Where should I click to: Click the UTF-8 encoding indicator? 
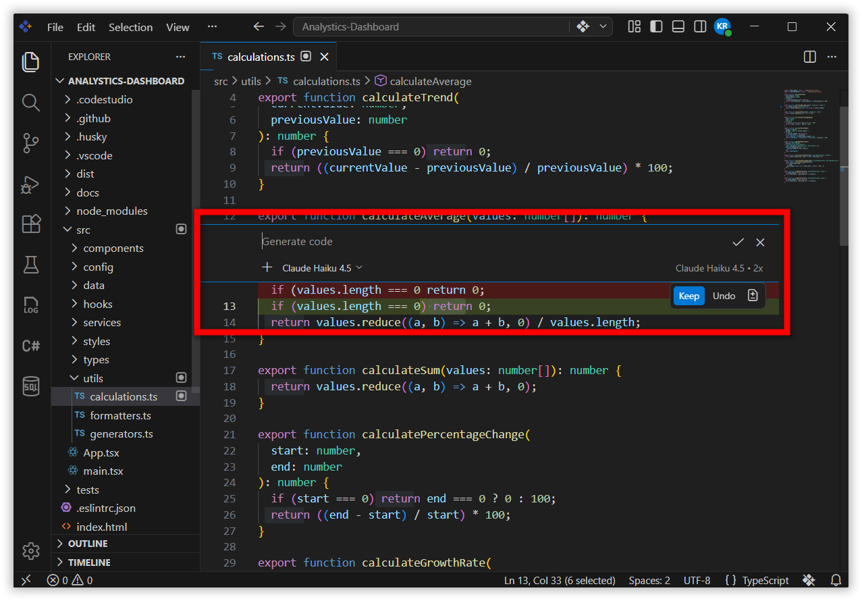tap(697, 580)
